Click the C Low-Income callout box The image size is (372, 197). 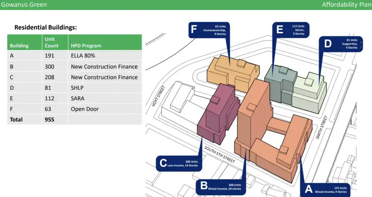tap(179, 163)
